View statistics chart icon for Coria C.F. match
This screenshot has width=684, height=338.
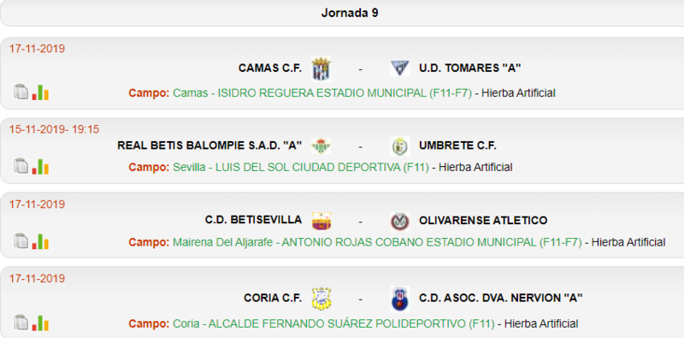[40, 323]
